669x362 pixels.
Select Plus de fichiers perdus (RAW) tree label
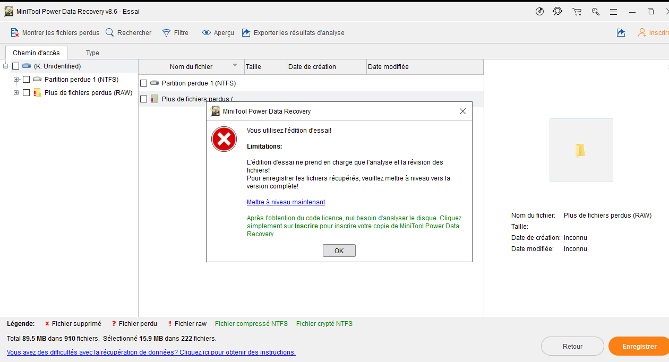(88, 93)
